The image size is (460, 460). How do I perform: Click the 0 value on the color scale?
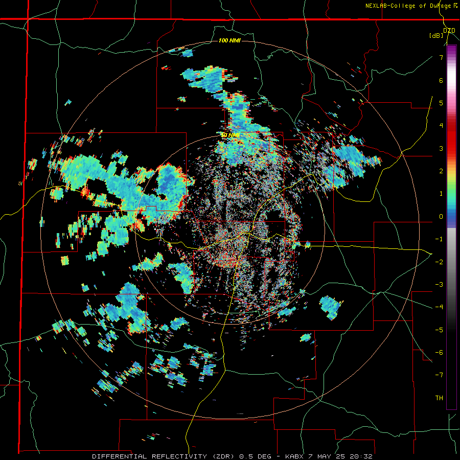coord(441,217)
